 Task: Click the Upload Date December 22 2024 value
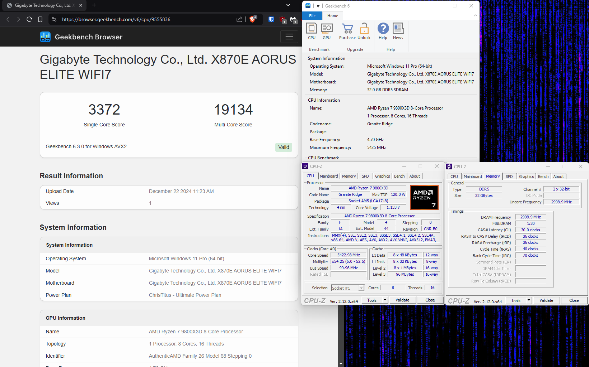click(181, 191)
